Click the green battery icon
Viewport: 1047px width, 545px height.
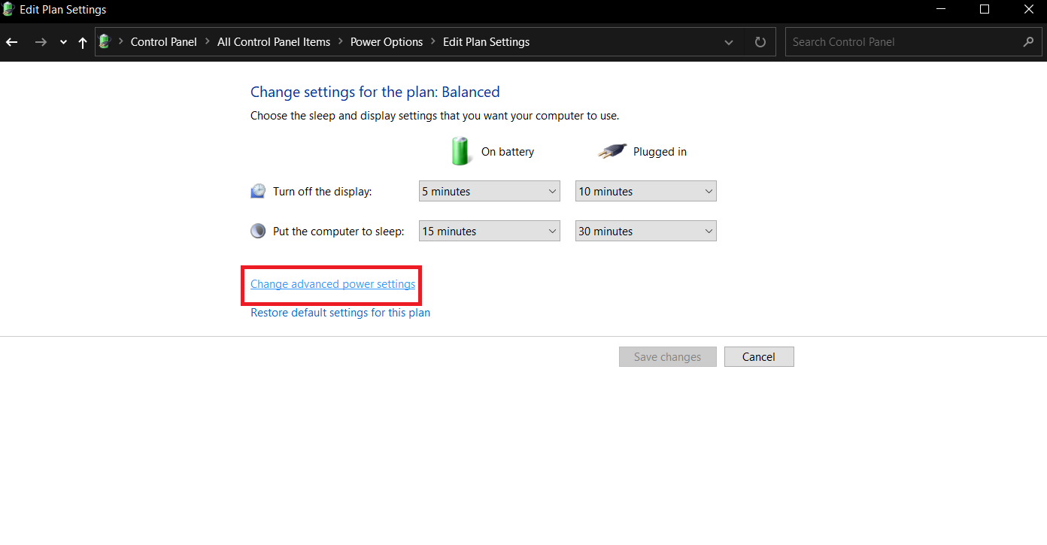[460, 151]
